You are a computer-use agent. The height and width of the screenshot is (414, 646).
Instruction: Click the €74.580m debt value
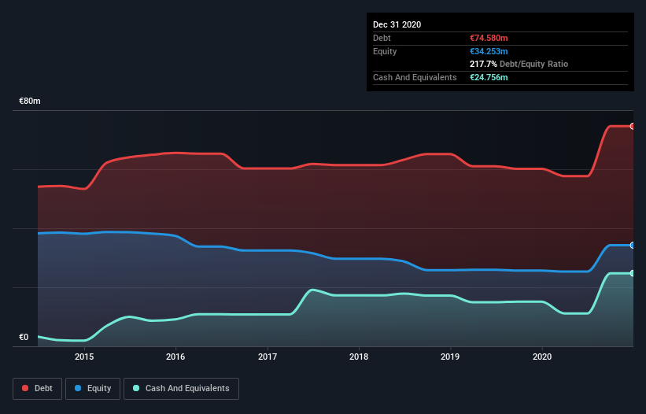(489, 38)
